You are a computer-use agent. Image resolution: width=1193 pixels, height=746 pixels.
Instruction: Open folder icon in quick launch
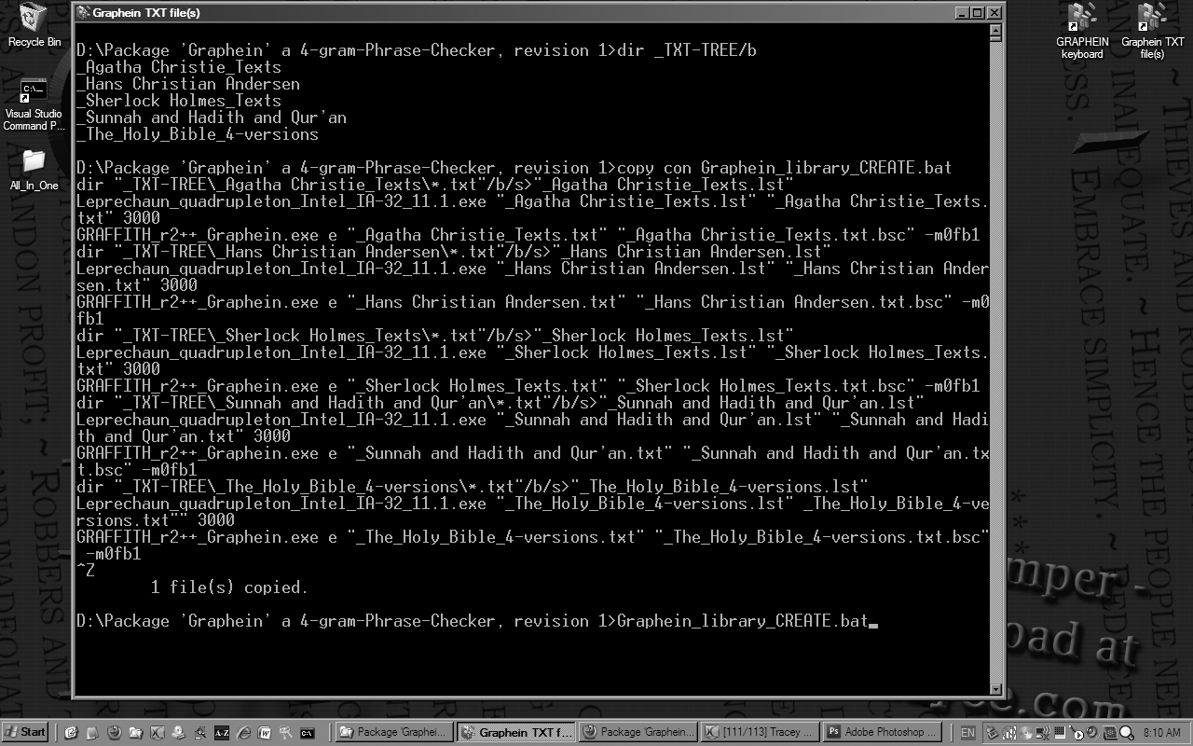point(135,732)
